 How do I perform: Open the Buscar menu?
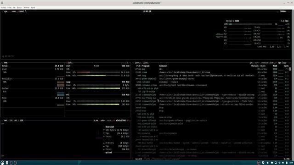pos(19,8)
